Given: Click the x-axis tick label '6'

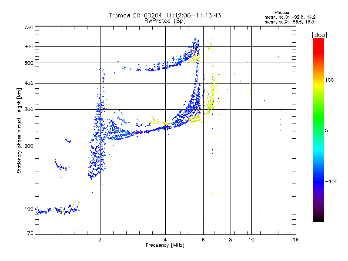Looking at the screenshot, I should tap(203, 240).
